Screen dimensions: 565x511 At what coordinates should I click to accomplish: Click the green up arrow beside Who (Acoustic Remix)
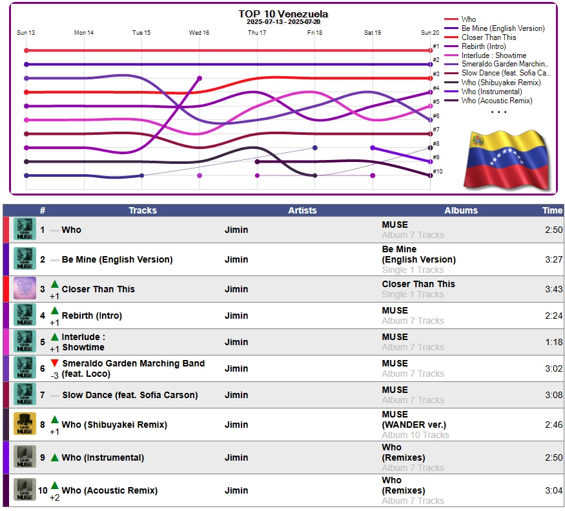55,485
